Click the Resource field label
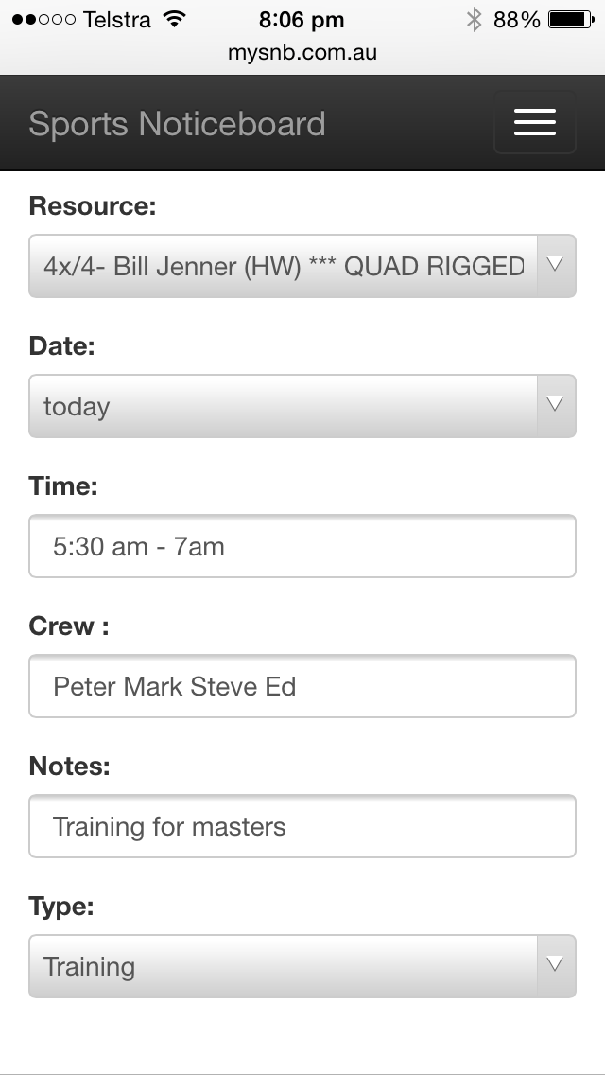Screen dimensions: 605x1075 coord(92,206)
